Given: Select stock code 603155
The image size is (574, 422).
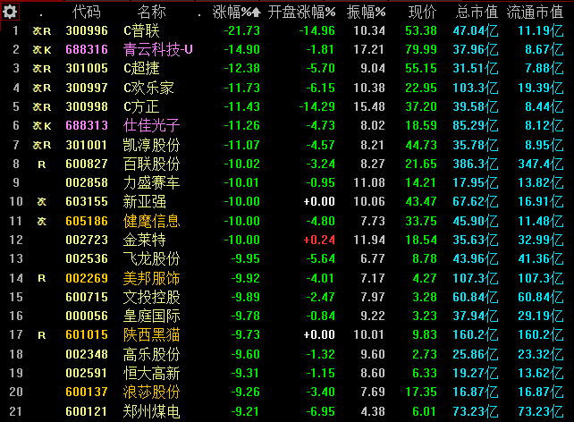Looking at the screenshot, I should 87,202.
